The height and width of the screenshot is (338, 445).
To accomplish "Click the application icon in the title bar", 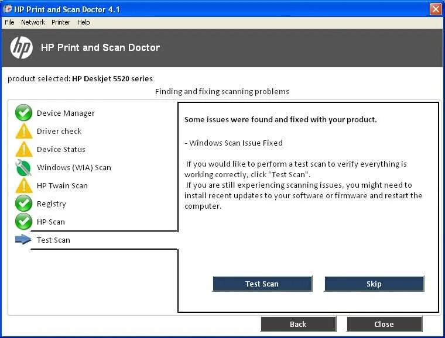I will point(8,9).
